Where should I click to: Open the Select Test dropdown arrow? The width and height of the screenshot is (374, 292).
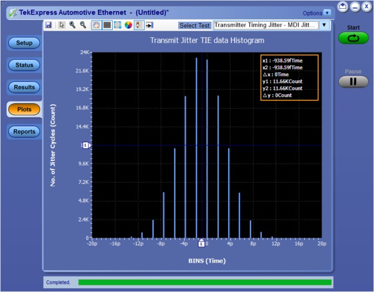tap(324, 25)
